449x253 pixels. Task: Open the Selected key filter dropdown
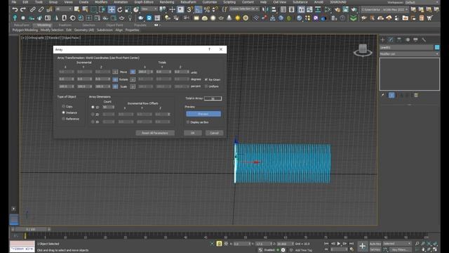point(397,244)
